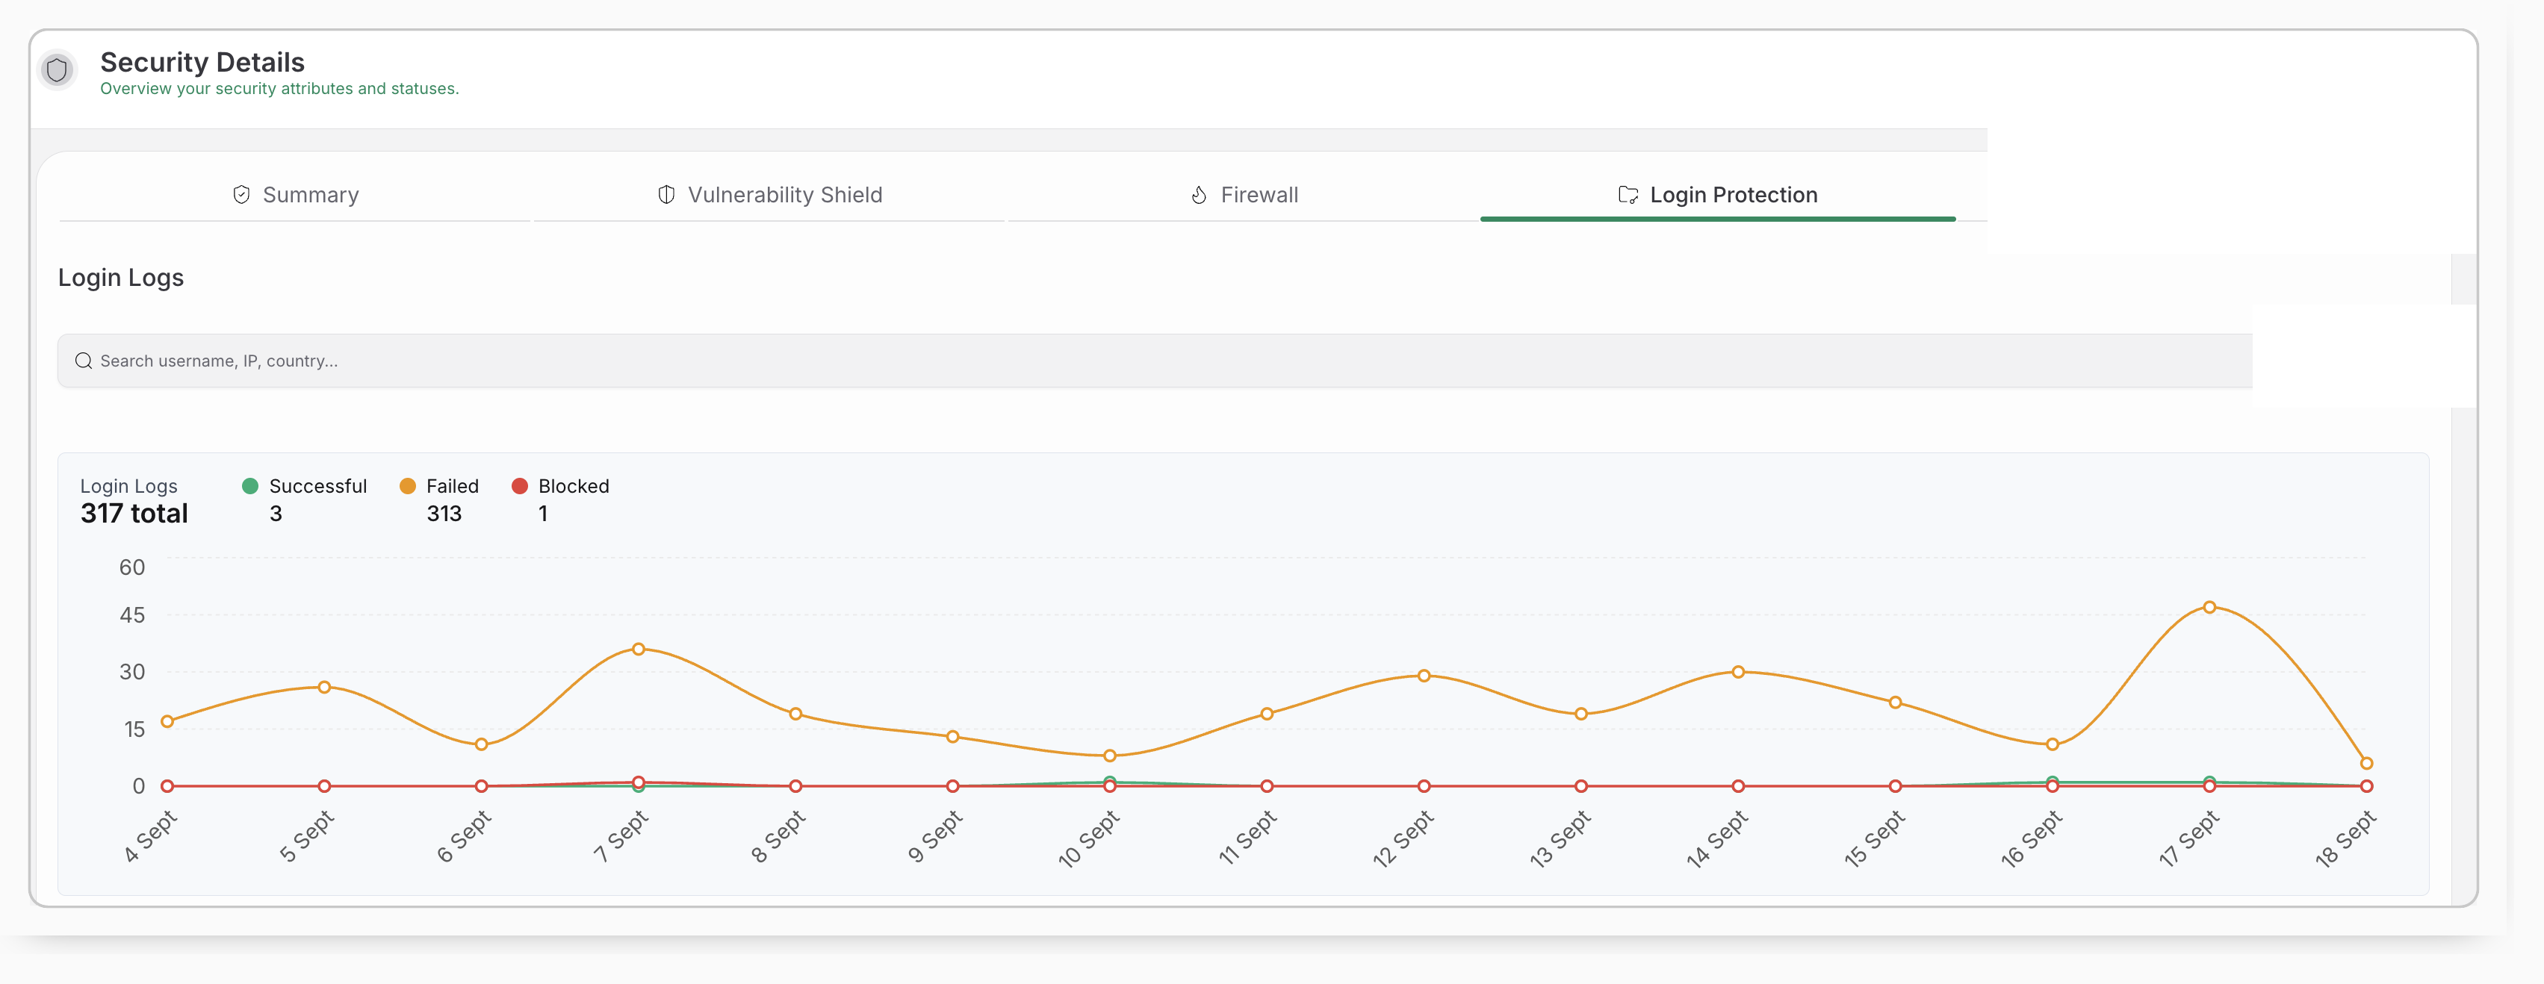Toggle the Blocked series red legend dot

click(x=519, y=485)
